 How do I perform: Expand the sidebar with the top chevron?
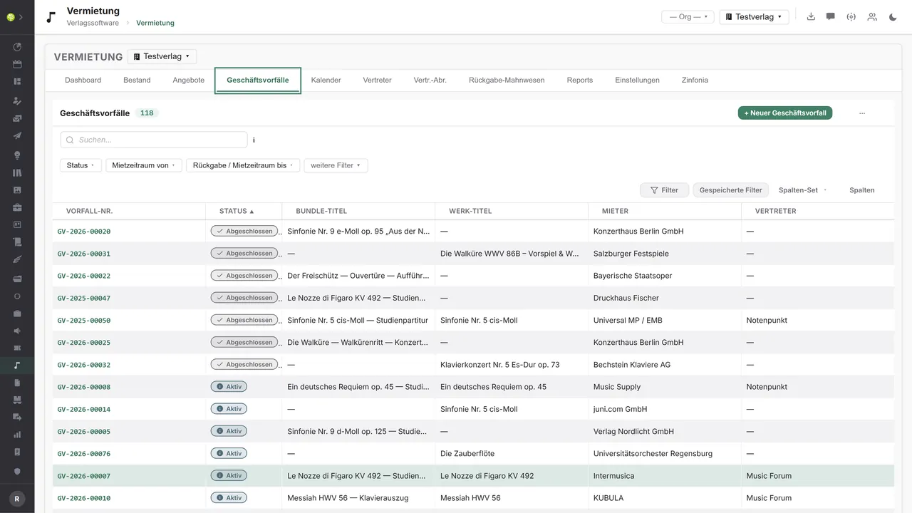(x=21, y=17)
